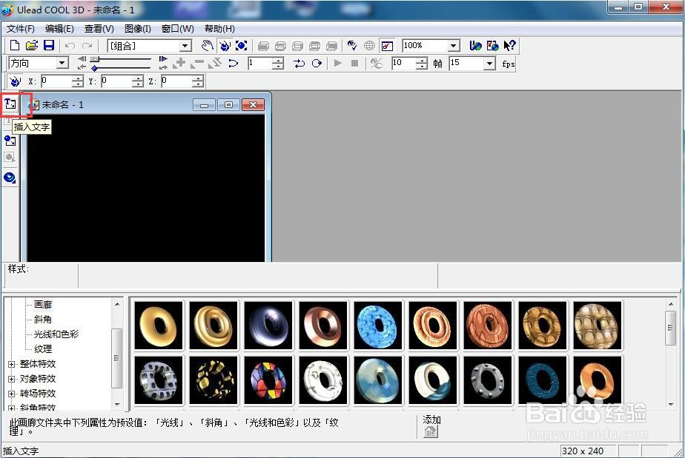Open the Ulead website globe icon

[x=475, y=45]
